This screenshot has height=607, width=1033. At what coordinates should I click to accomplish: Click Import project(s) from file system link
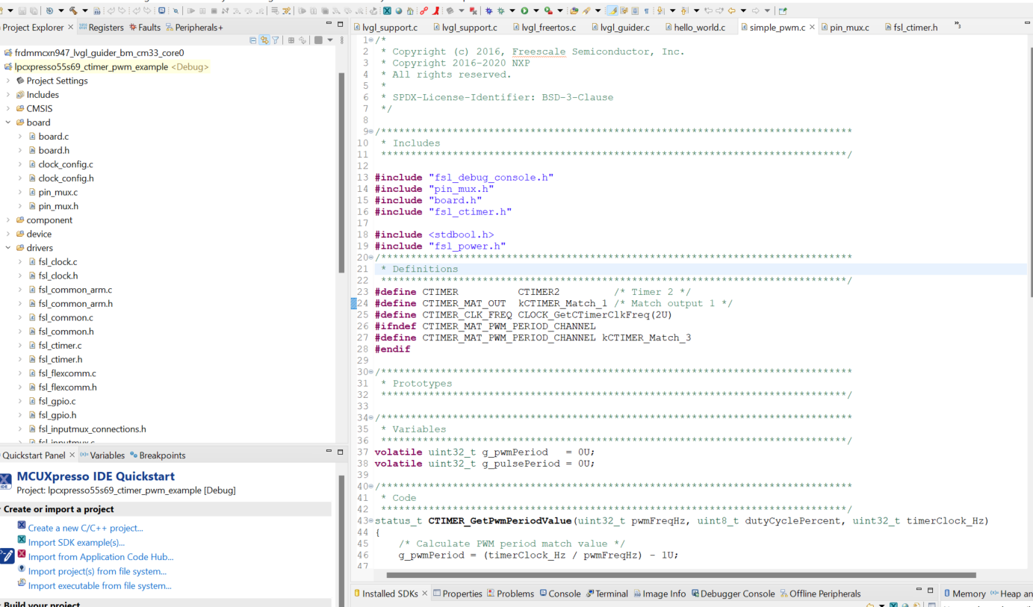point(97,571)
